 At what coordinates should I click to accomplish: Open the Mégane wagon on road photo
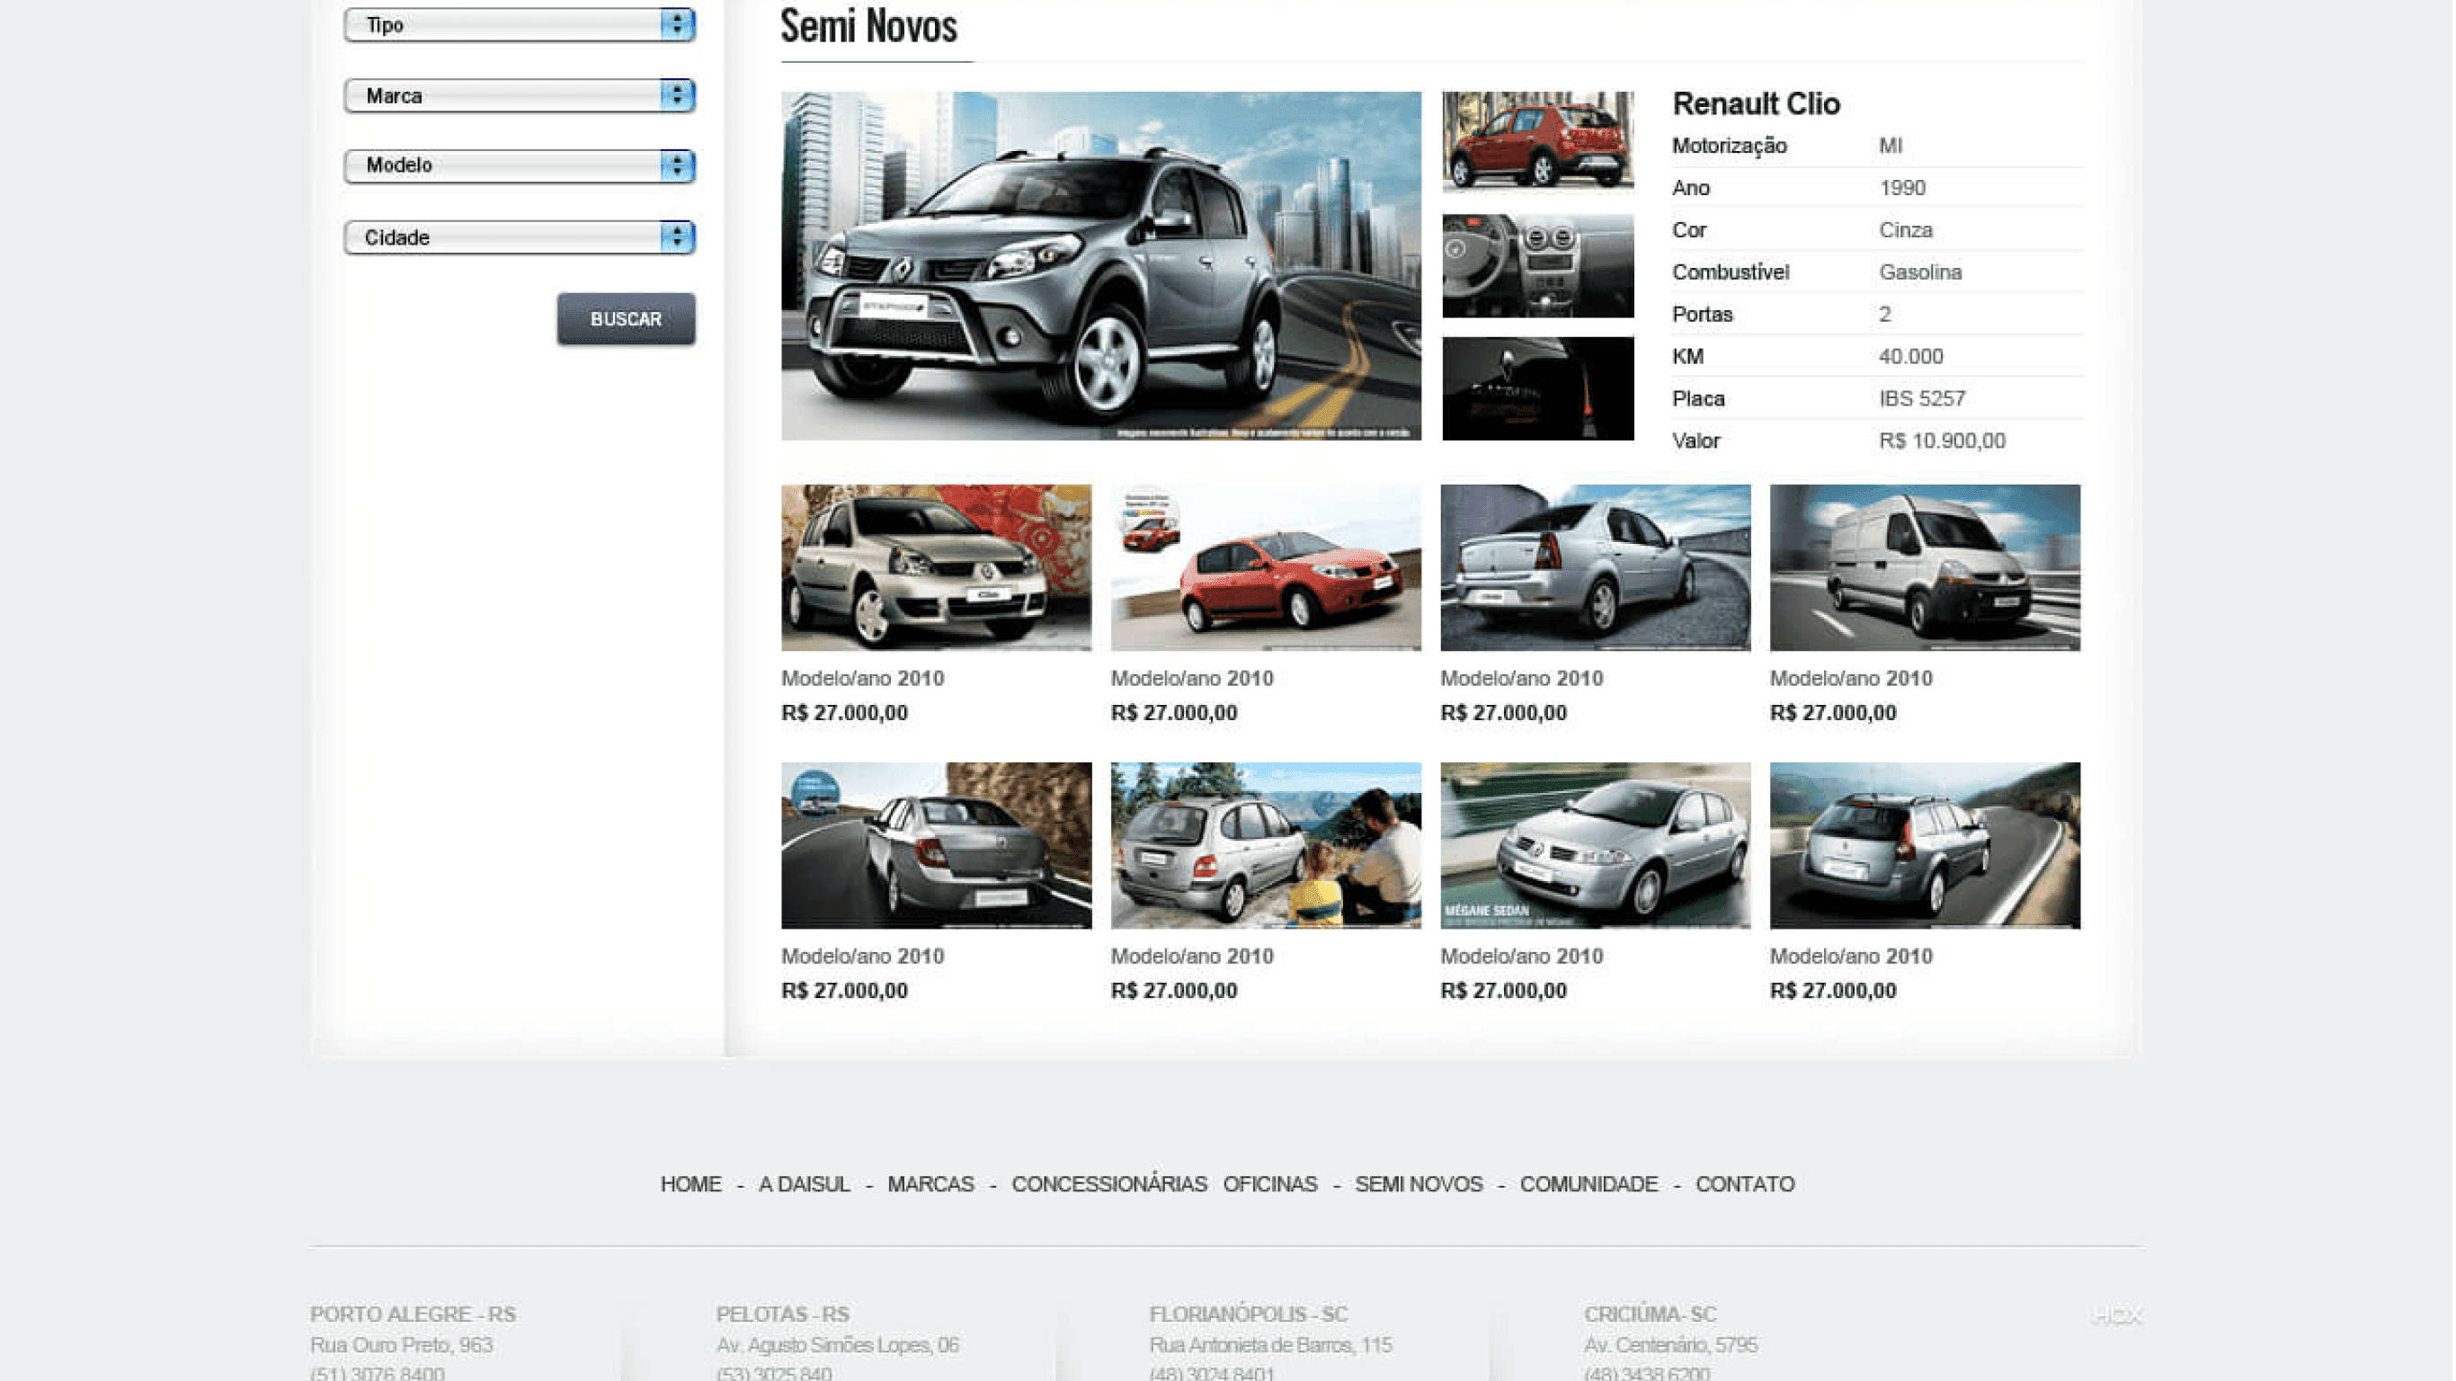coord(1925,845)
